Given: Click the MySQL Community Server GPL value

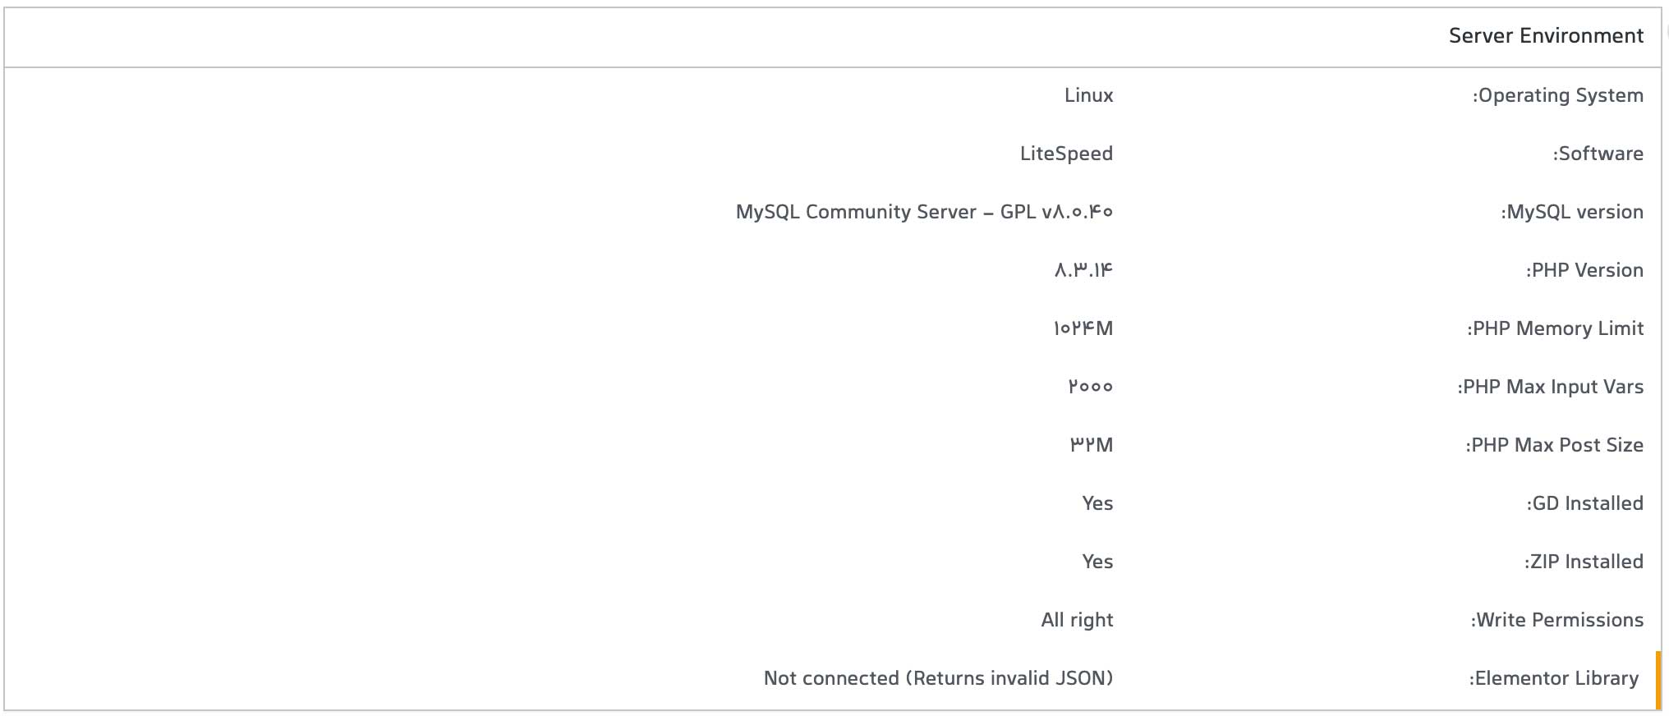Looking at the screenshot, I should coord(924,213).
